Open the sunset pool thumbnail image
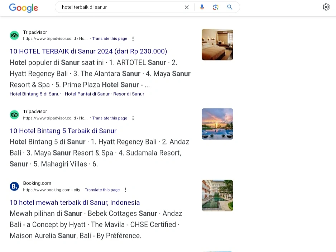This screenshot has height=252, width=336. [217, 124]
